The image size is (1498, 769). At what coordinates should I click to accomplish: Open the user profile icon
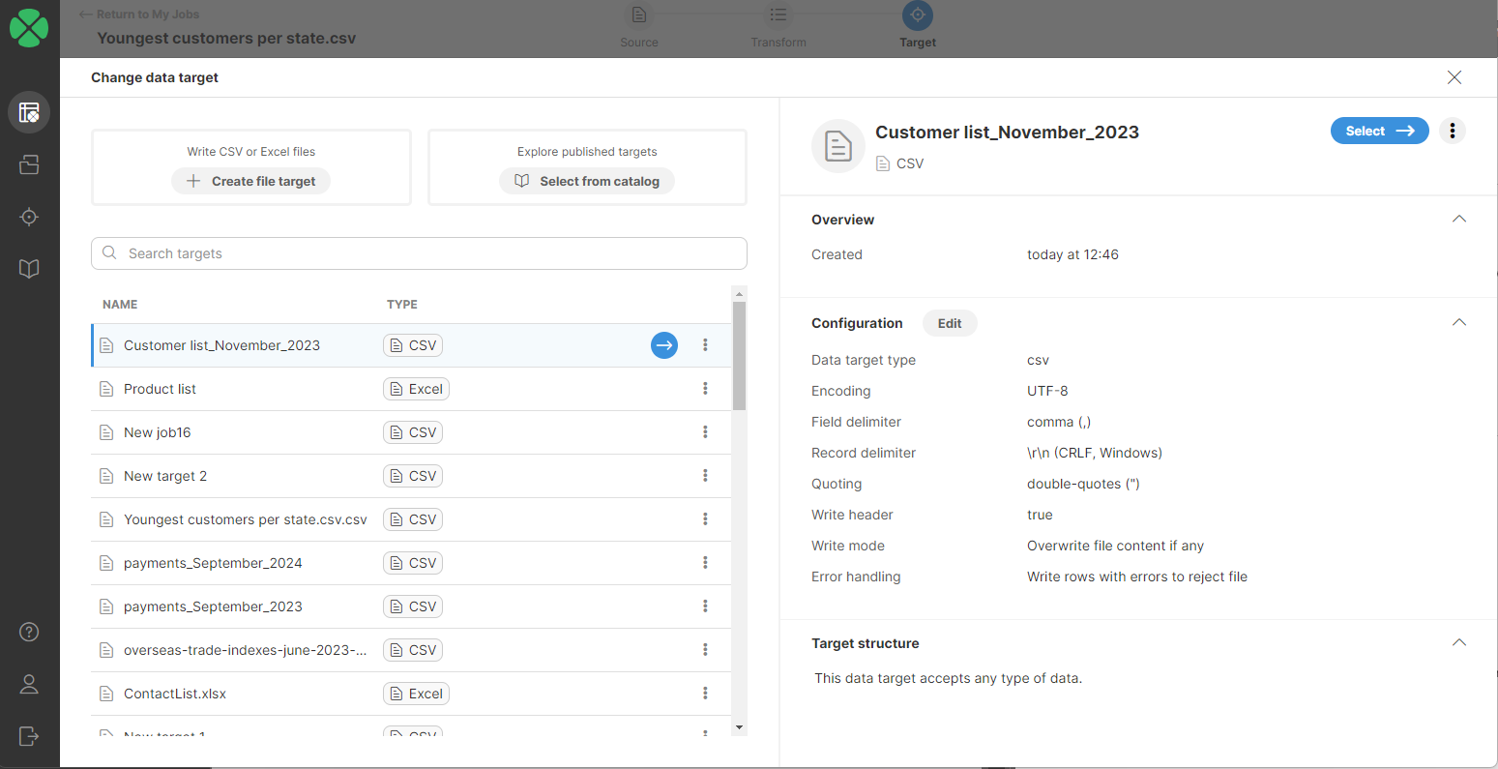coord(29,684)
